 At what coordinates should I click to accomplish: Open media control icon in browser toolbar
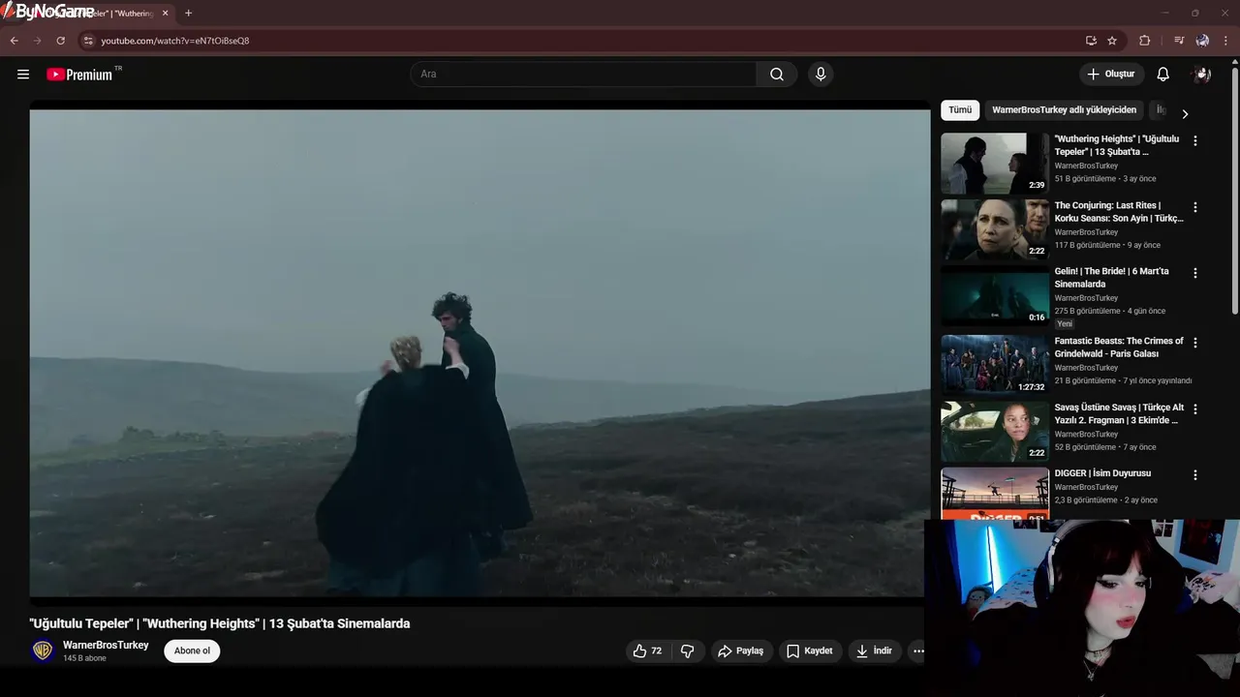(1178, 41)
